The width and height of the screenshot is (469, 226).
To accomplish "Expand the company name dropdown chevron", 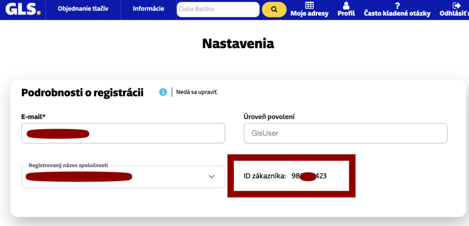I will [212, 177].
